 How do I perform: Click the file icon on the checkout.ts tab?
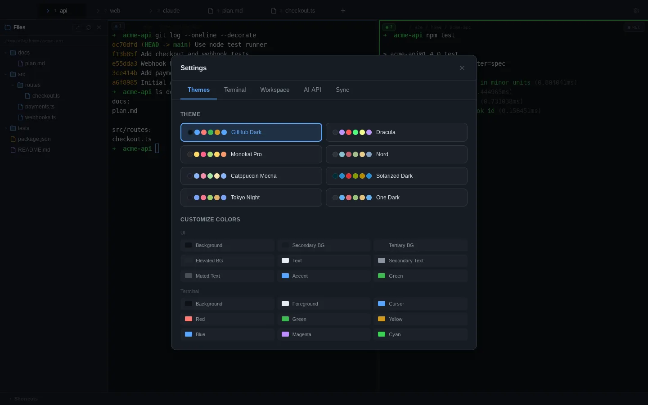(x=274, y=11)
